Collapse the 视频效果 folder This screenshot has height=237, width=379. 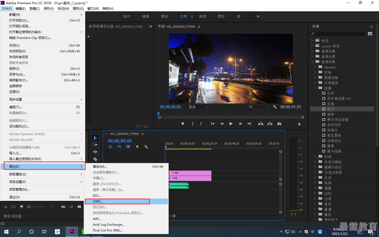[312, 62]
